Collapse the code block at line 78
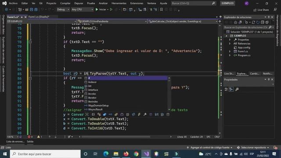Viewport: 281px width, 158px height. [x=30, y=42]
